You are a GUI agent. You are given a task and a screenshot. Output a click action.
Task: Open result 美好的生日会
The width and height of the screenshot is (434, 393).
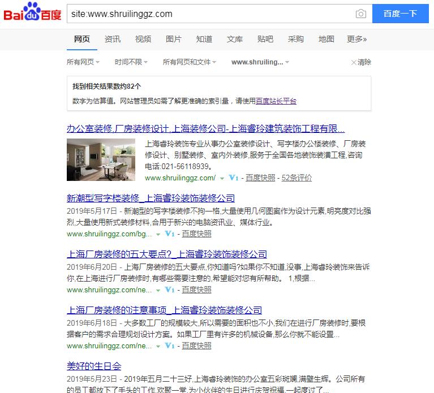coord(94,366)
